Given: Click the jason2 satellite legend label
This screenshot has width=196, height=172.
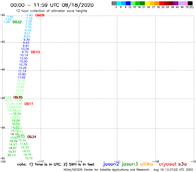Looking at the screenshot, I should [x=111, y=164].
